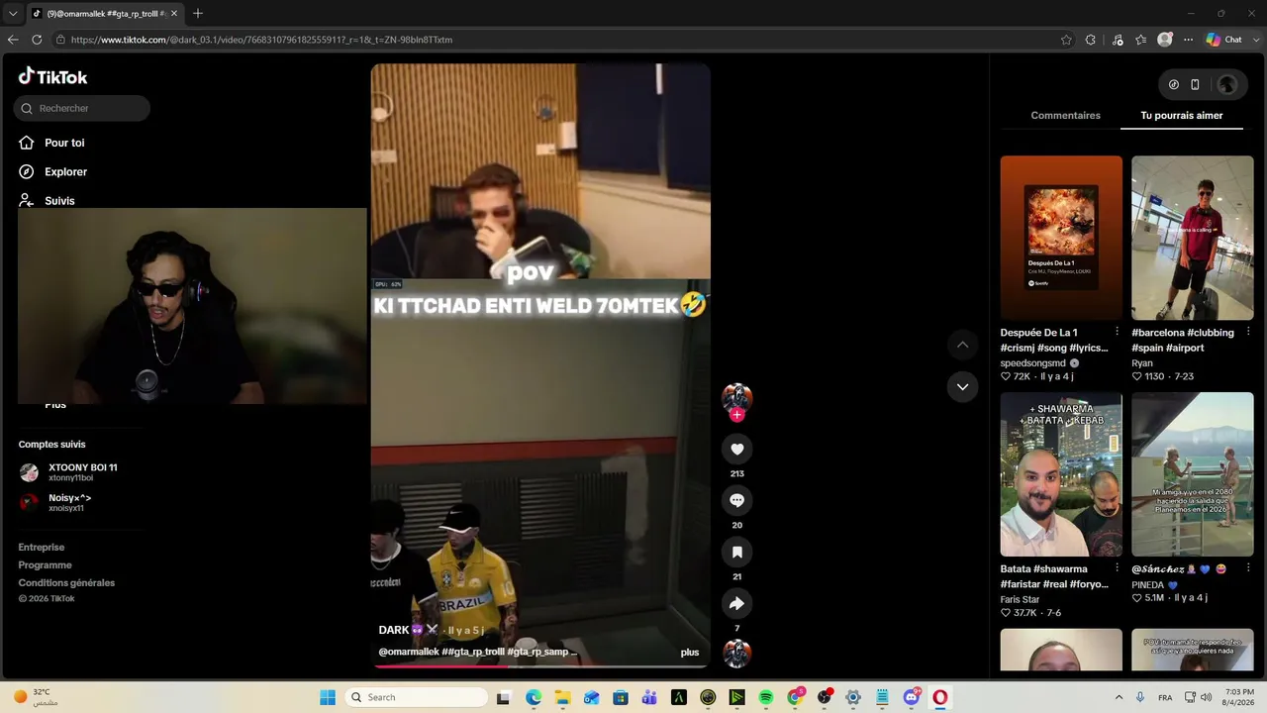
Task: Add page to favorites with star icon
Action: (x=1066, y=40)
